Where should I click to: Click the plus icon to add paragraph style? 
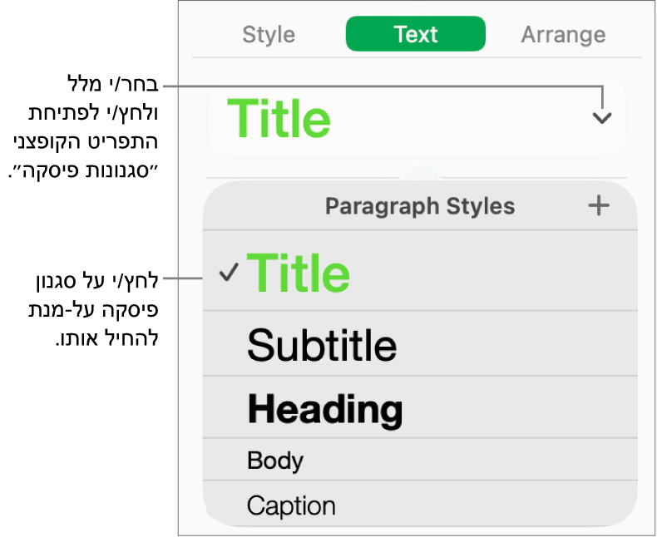(x=599, y=205)
